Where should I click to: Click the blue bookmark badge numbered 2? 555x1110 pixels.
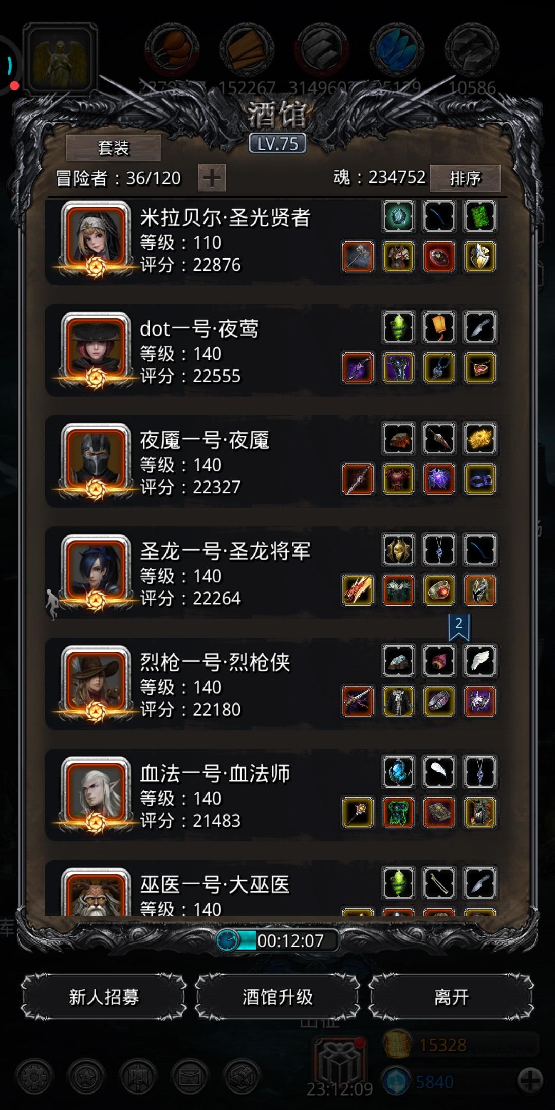(x=459, y=627)
